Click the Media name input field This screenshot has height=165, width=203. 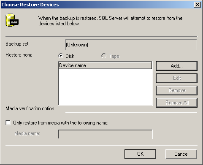pos(105,134)
